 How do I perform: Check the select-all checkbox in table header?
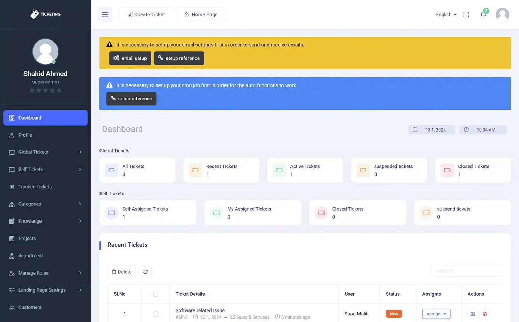155,294
